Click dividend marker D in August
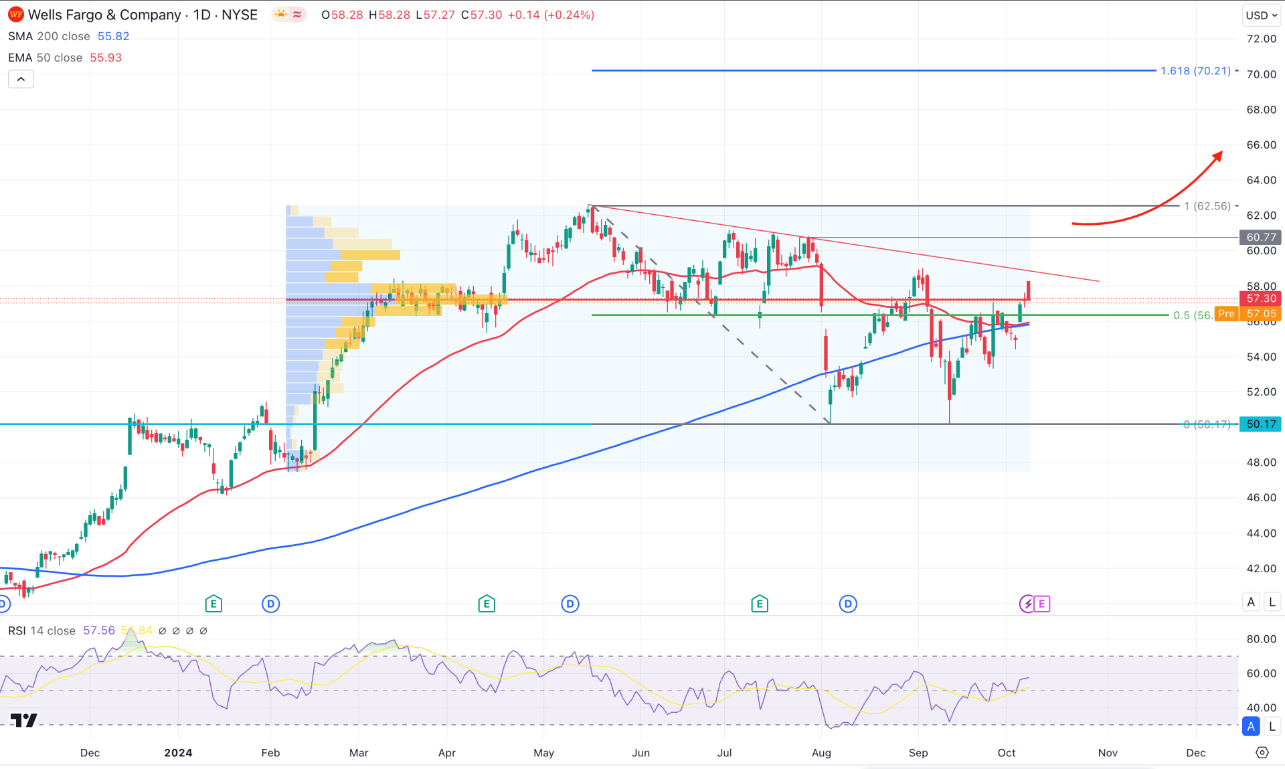The image size is (1285, 769). point(848,604)
